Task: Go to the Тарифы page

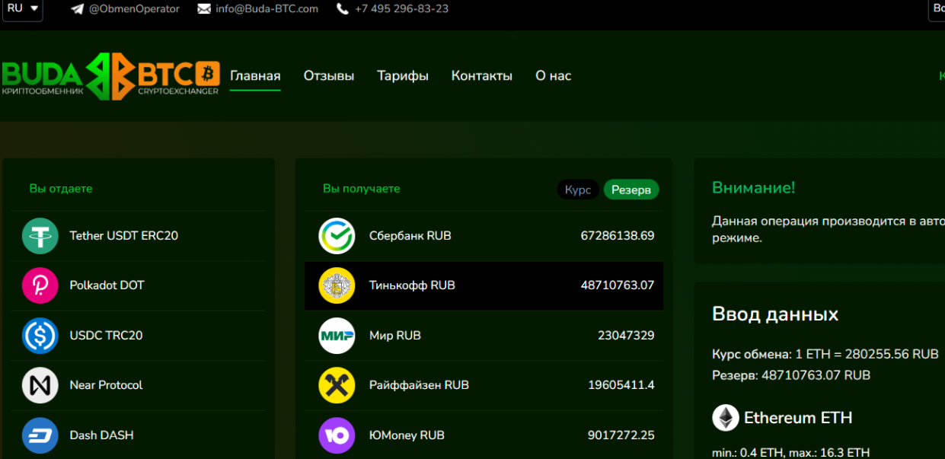Action: tap(403, 76)
